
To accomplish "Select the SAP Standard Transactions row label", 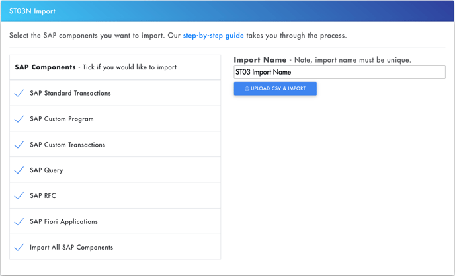I will pos(70,93).
